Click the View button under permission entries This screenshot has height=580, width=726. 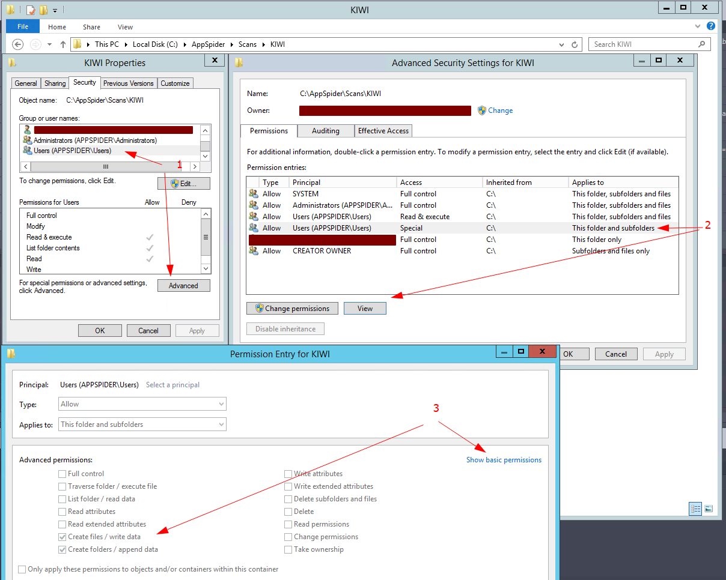365,309
